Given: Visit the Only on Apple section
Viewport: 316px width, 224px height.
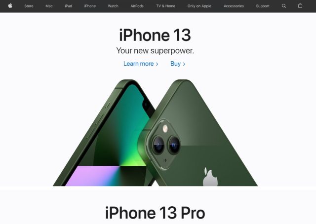Looking at the screenshot, I should click(x=199, y=6).
